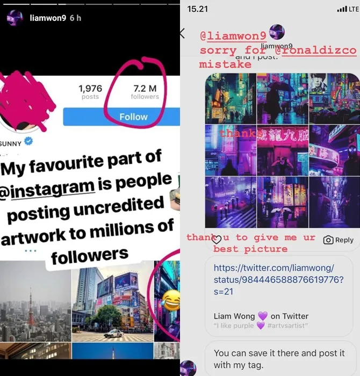The height and width of the screenshot is (376, 360).
Task: Open the Tokyo Tower photo thumbnail
Action: pyautogui.click(x=35, y=301)
